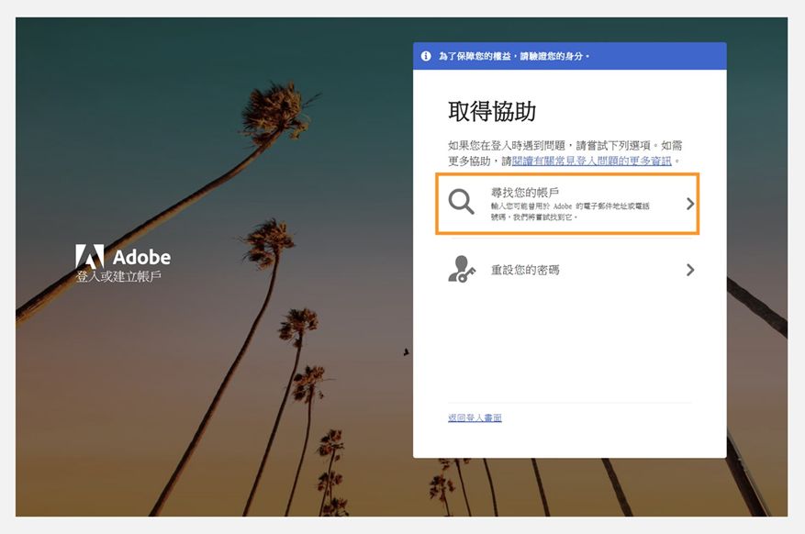
Task: Click the orange-highlighted find account row
Action: (x=569, y=204)
